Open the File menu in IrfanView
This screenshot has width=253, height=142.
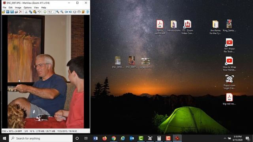(4, 7)
